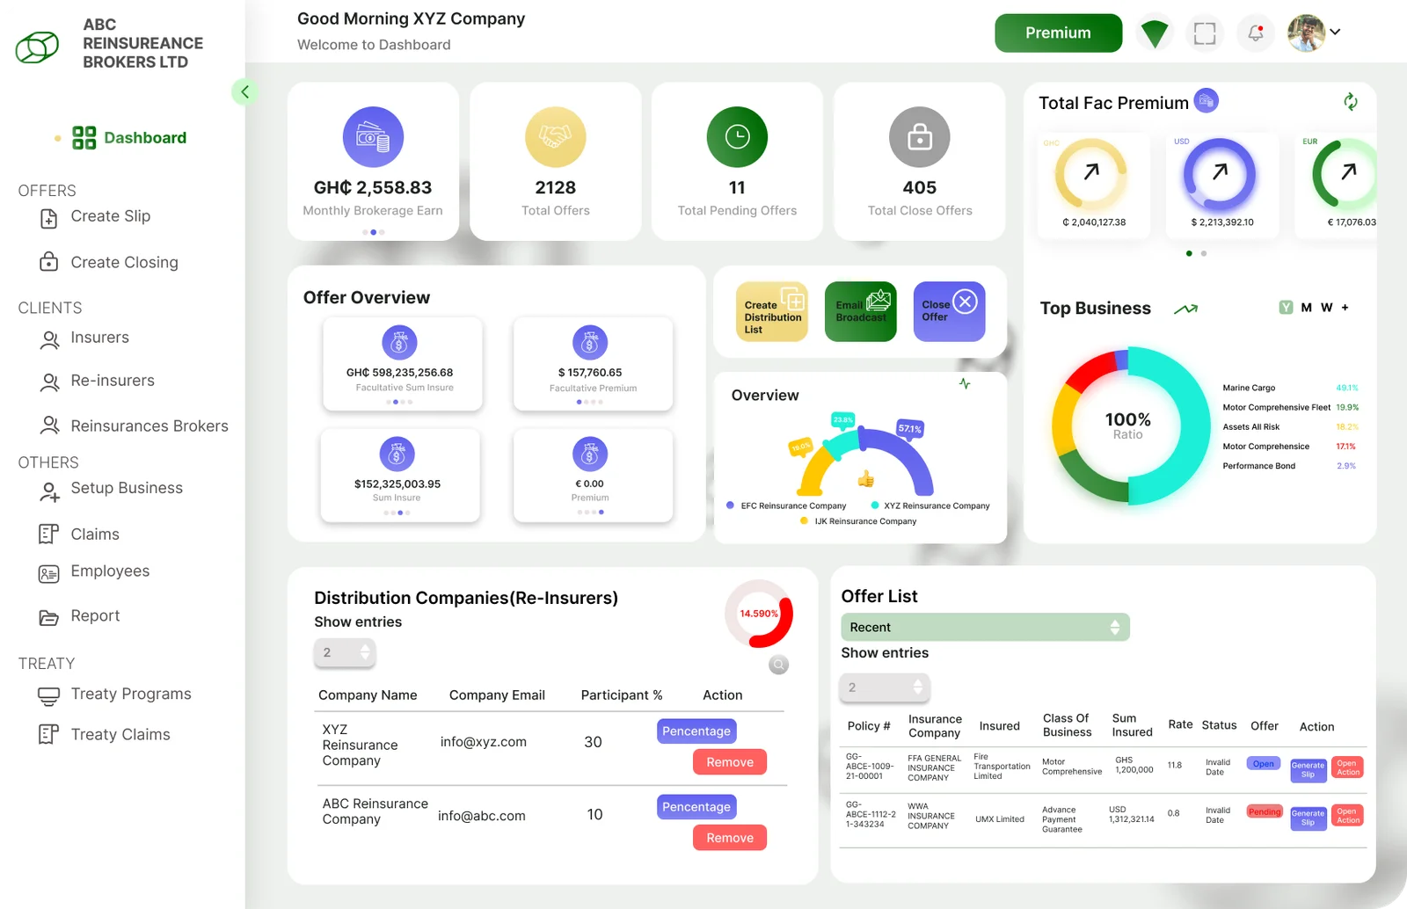Go to Create Closing
This screenshot has width=1407, height=909.
coord(109,263)
